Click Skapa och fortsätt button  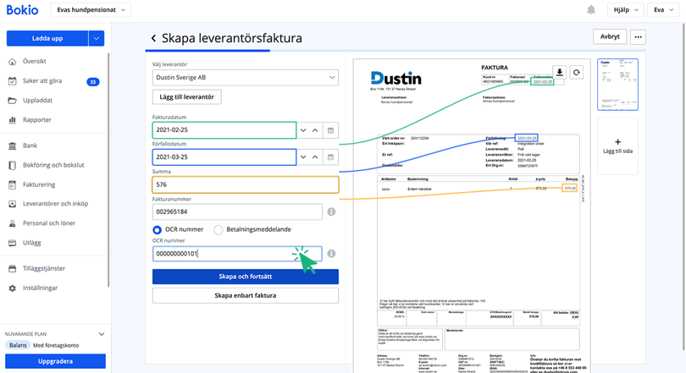pos(246,277)
